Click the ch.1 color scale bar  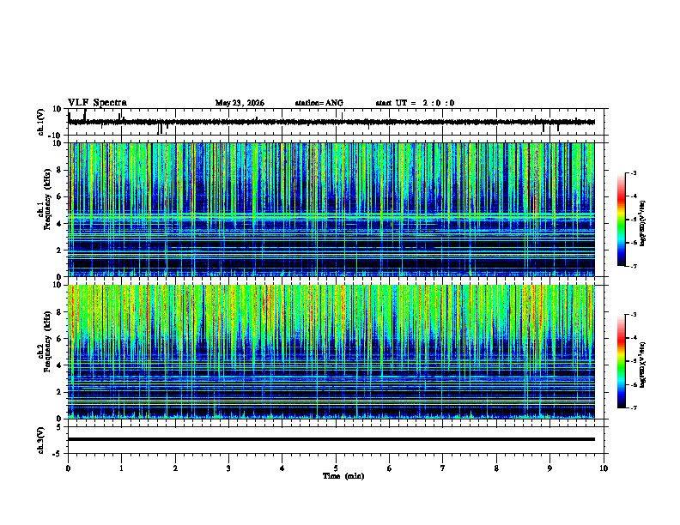point(622,220)
